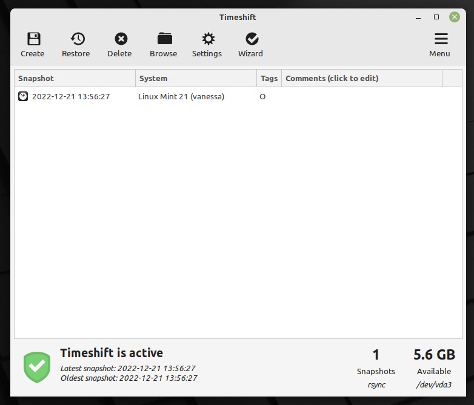This screenshot has width=474, height=405.
Task: Click the Timeshift is active heading
Action: coord(112,353)
